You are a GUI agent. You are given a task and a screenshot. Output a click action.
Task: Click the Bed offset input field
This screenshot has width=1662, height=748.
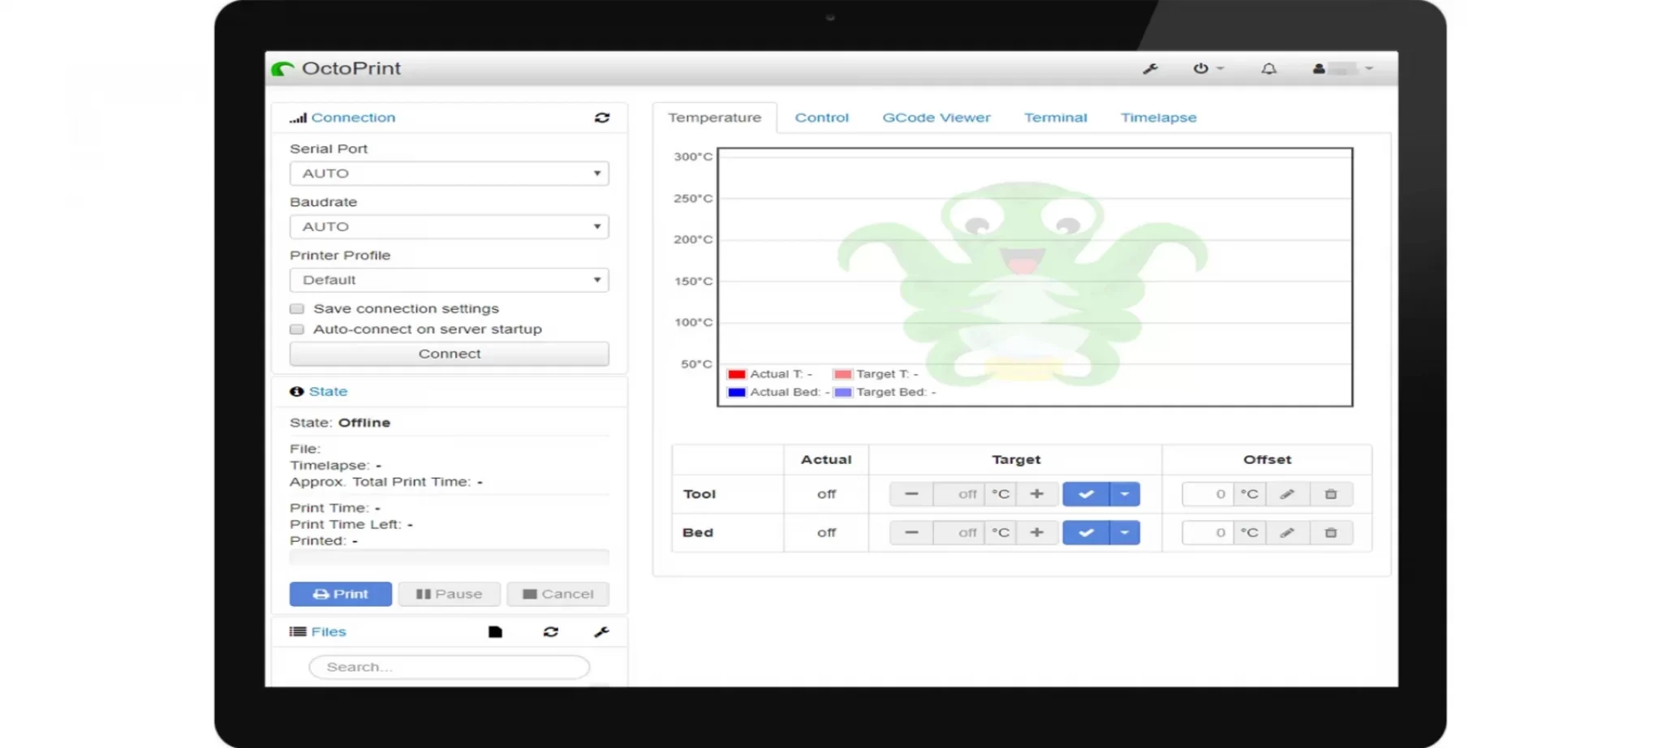pos(1208,533)
